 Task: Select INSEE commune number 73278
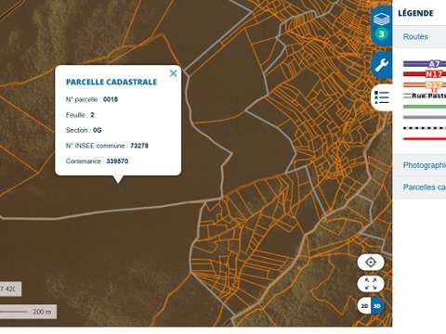139,146
